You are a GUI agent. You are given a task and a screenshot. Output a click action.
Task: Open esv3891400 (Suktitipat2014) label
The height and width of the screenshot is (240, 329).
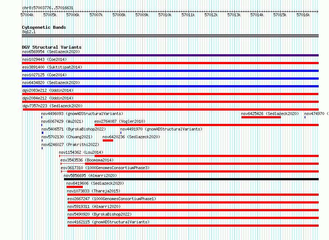click(x=52, y=67)
